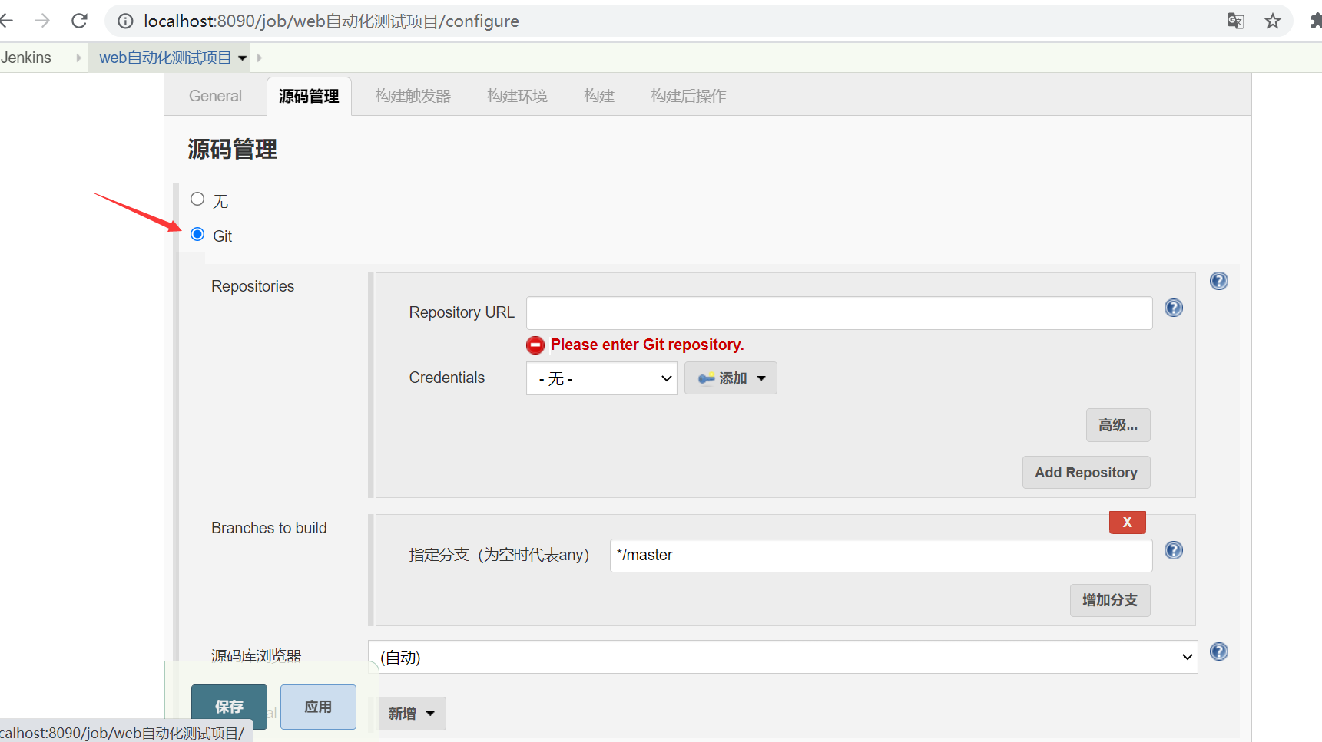Switch to the 构建后操作 tab
Viewport: 1322px width, 742px height.
688,96
